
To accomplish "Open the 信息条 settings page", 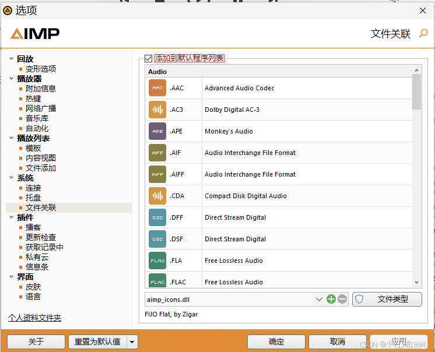I will [x=37, y=267].
